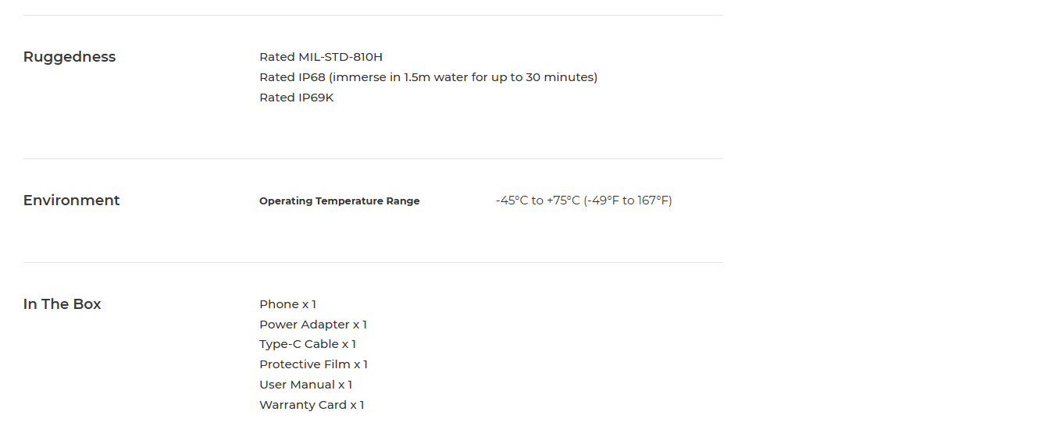Click the Environment section heading
This screenshot has width=1041, height=433.
[72, 201]
